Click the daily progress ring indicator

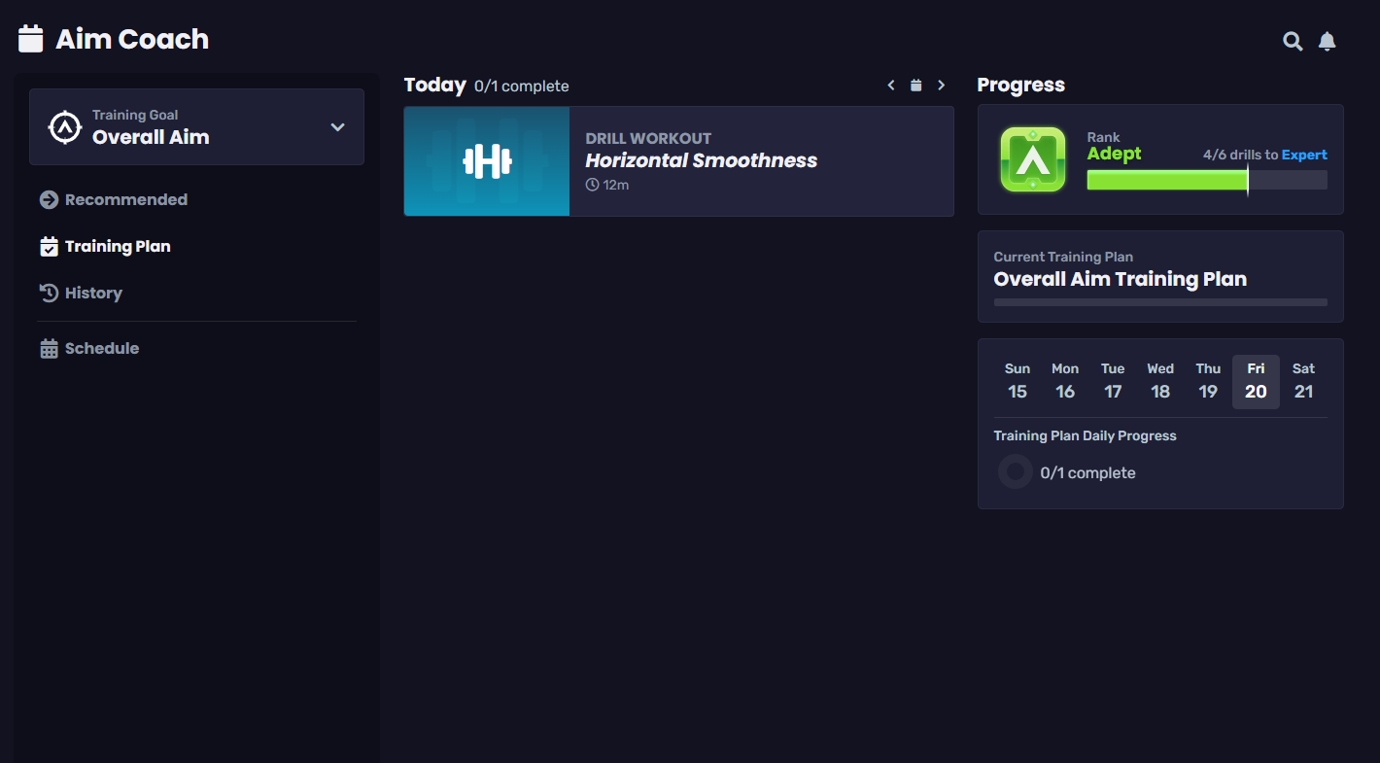(x=1016, y=472)
